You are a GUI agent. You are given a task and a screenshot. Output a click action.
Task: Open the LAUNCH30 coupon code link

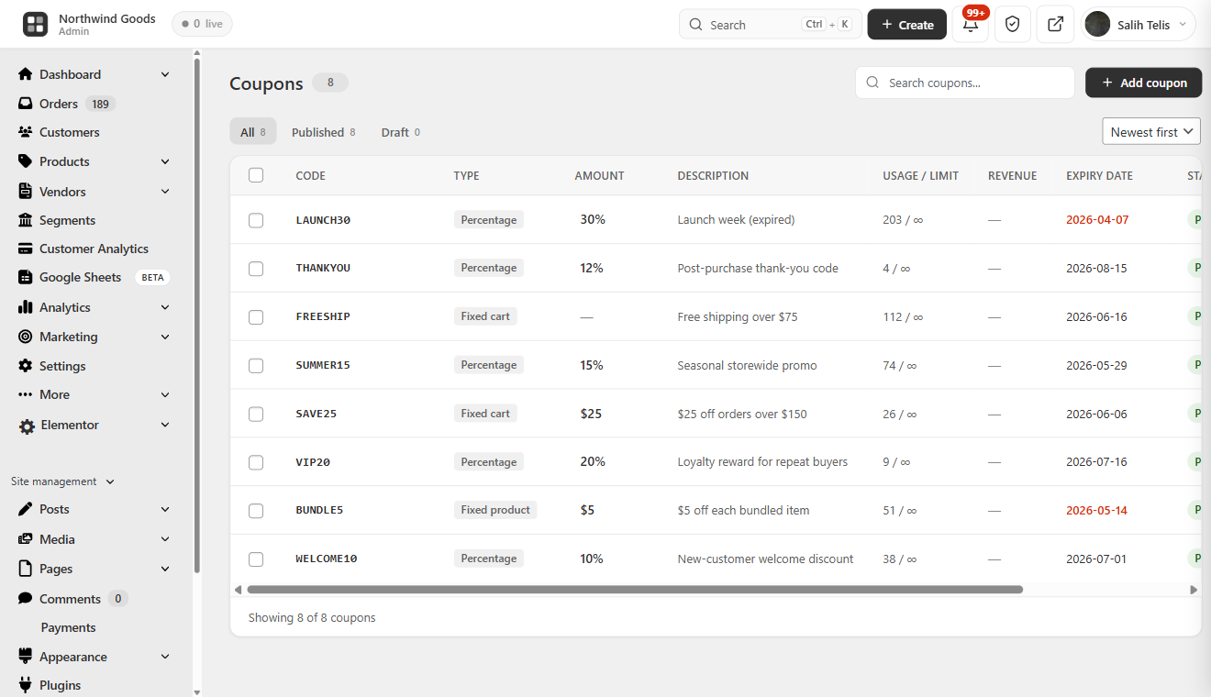coord(323,220)
